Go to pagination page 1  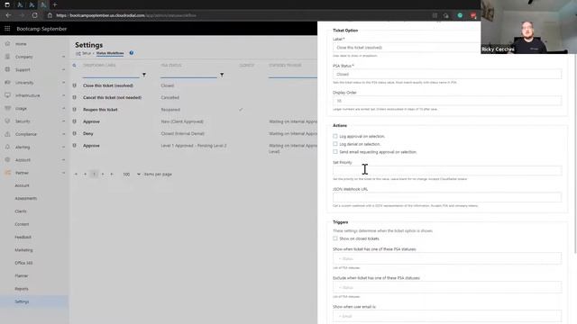(x=94, y=174)
